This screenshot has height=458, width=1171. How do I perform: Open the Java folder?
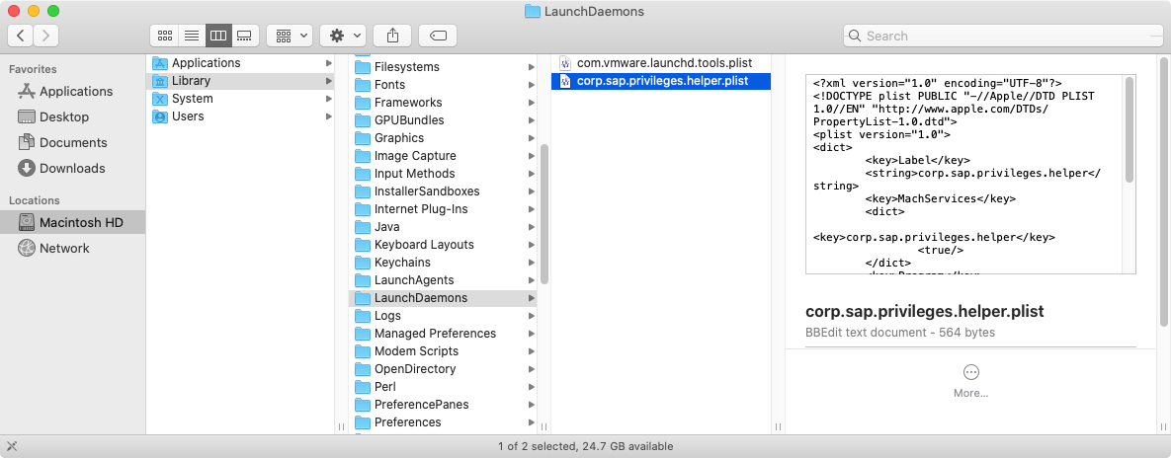click(x=444, y=227)
